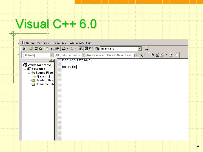Open the Project menu
The image size is (203, 152).
click(x=56, y=43)
